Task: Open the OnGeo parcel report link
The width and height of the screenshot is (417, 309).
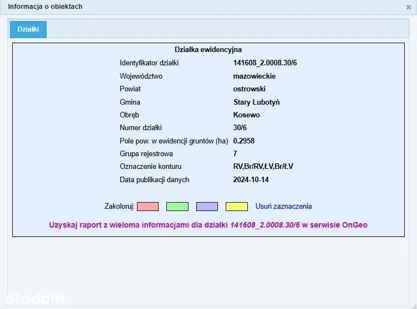Action: 208,225
